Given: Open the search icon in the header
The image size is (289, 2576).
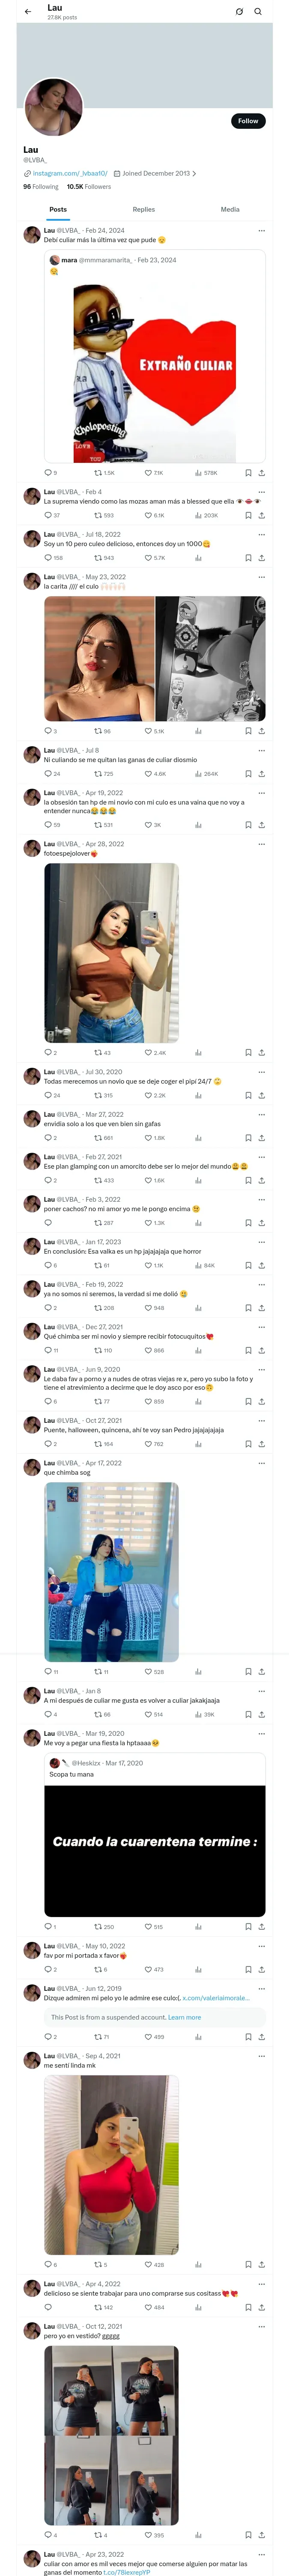Looking at the screenshot, I should click(x=258, y=12).
